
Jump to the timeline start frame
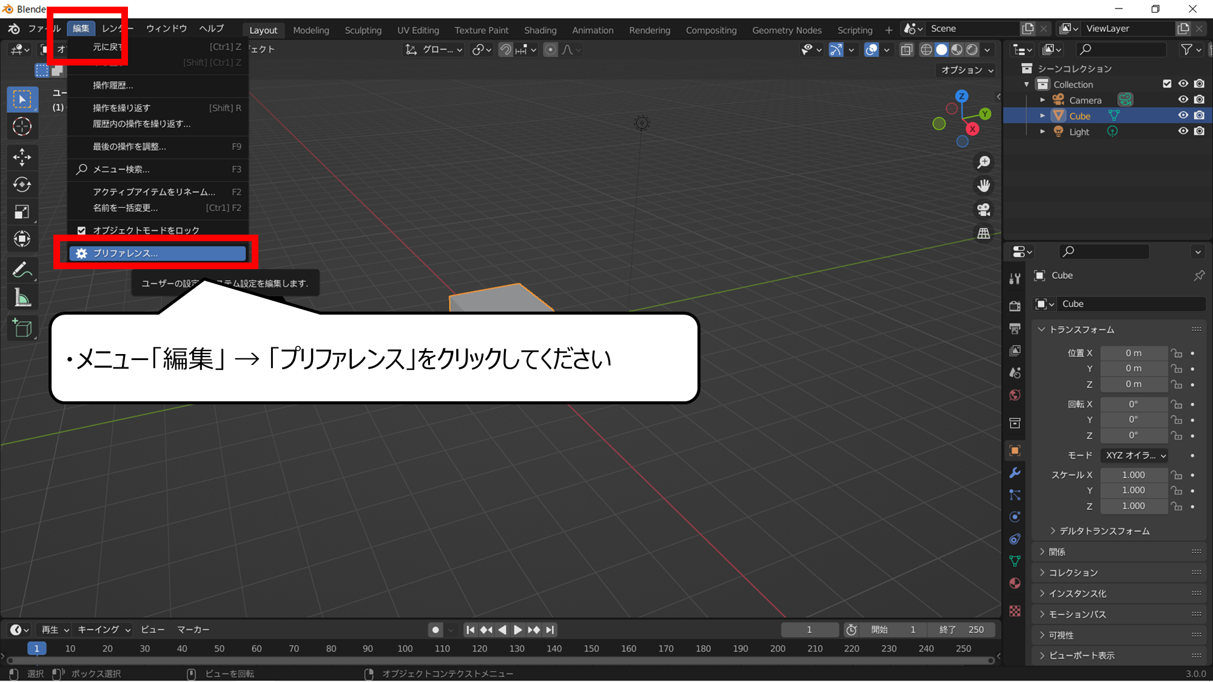coord(470,630)
